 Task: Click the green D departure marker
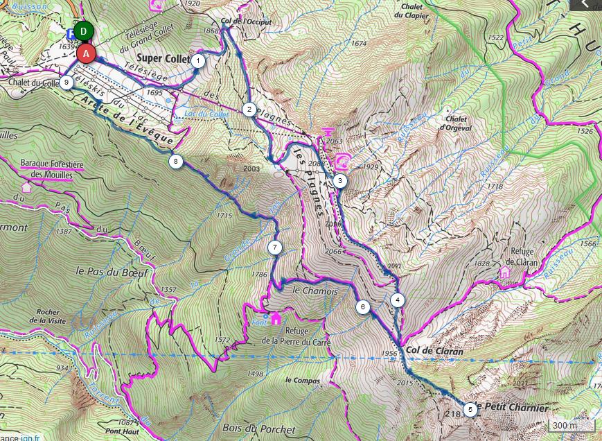84,31
